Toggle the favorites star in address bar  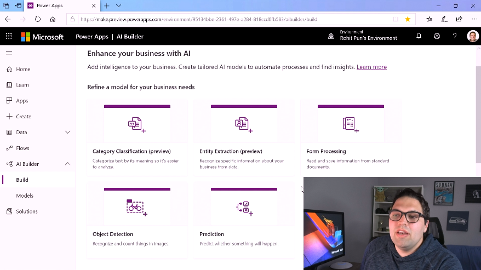[408, 19]
